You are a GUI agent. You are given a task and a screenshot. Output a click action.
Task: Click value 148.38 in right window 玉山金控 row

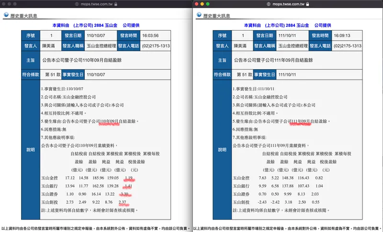[x=288, y=178]
